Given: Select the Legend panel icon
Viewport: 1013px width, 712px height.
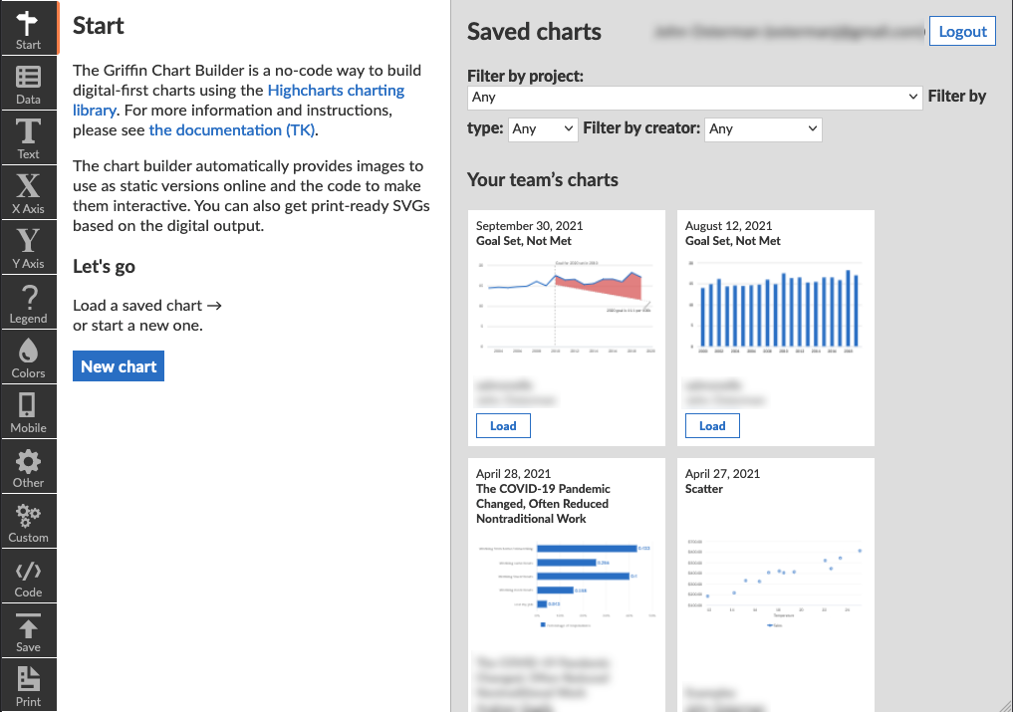Looking at the screenshot, I should point(28,302).
